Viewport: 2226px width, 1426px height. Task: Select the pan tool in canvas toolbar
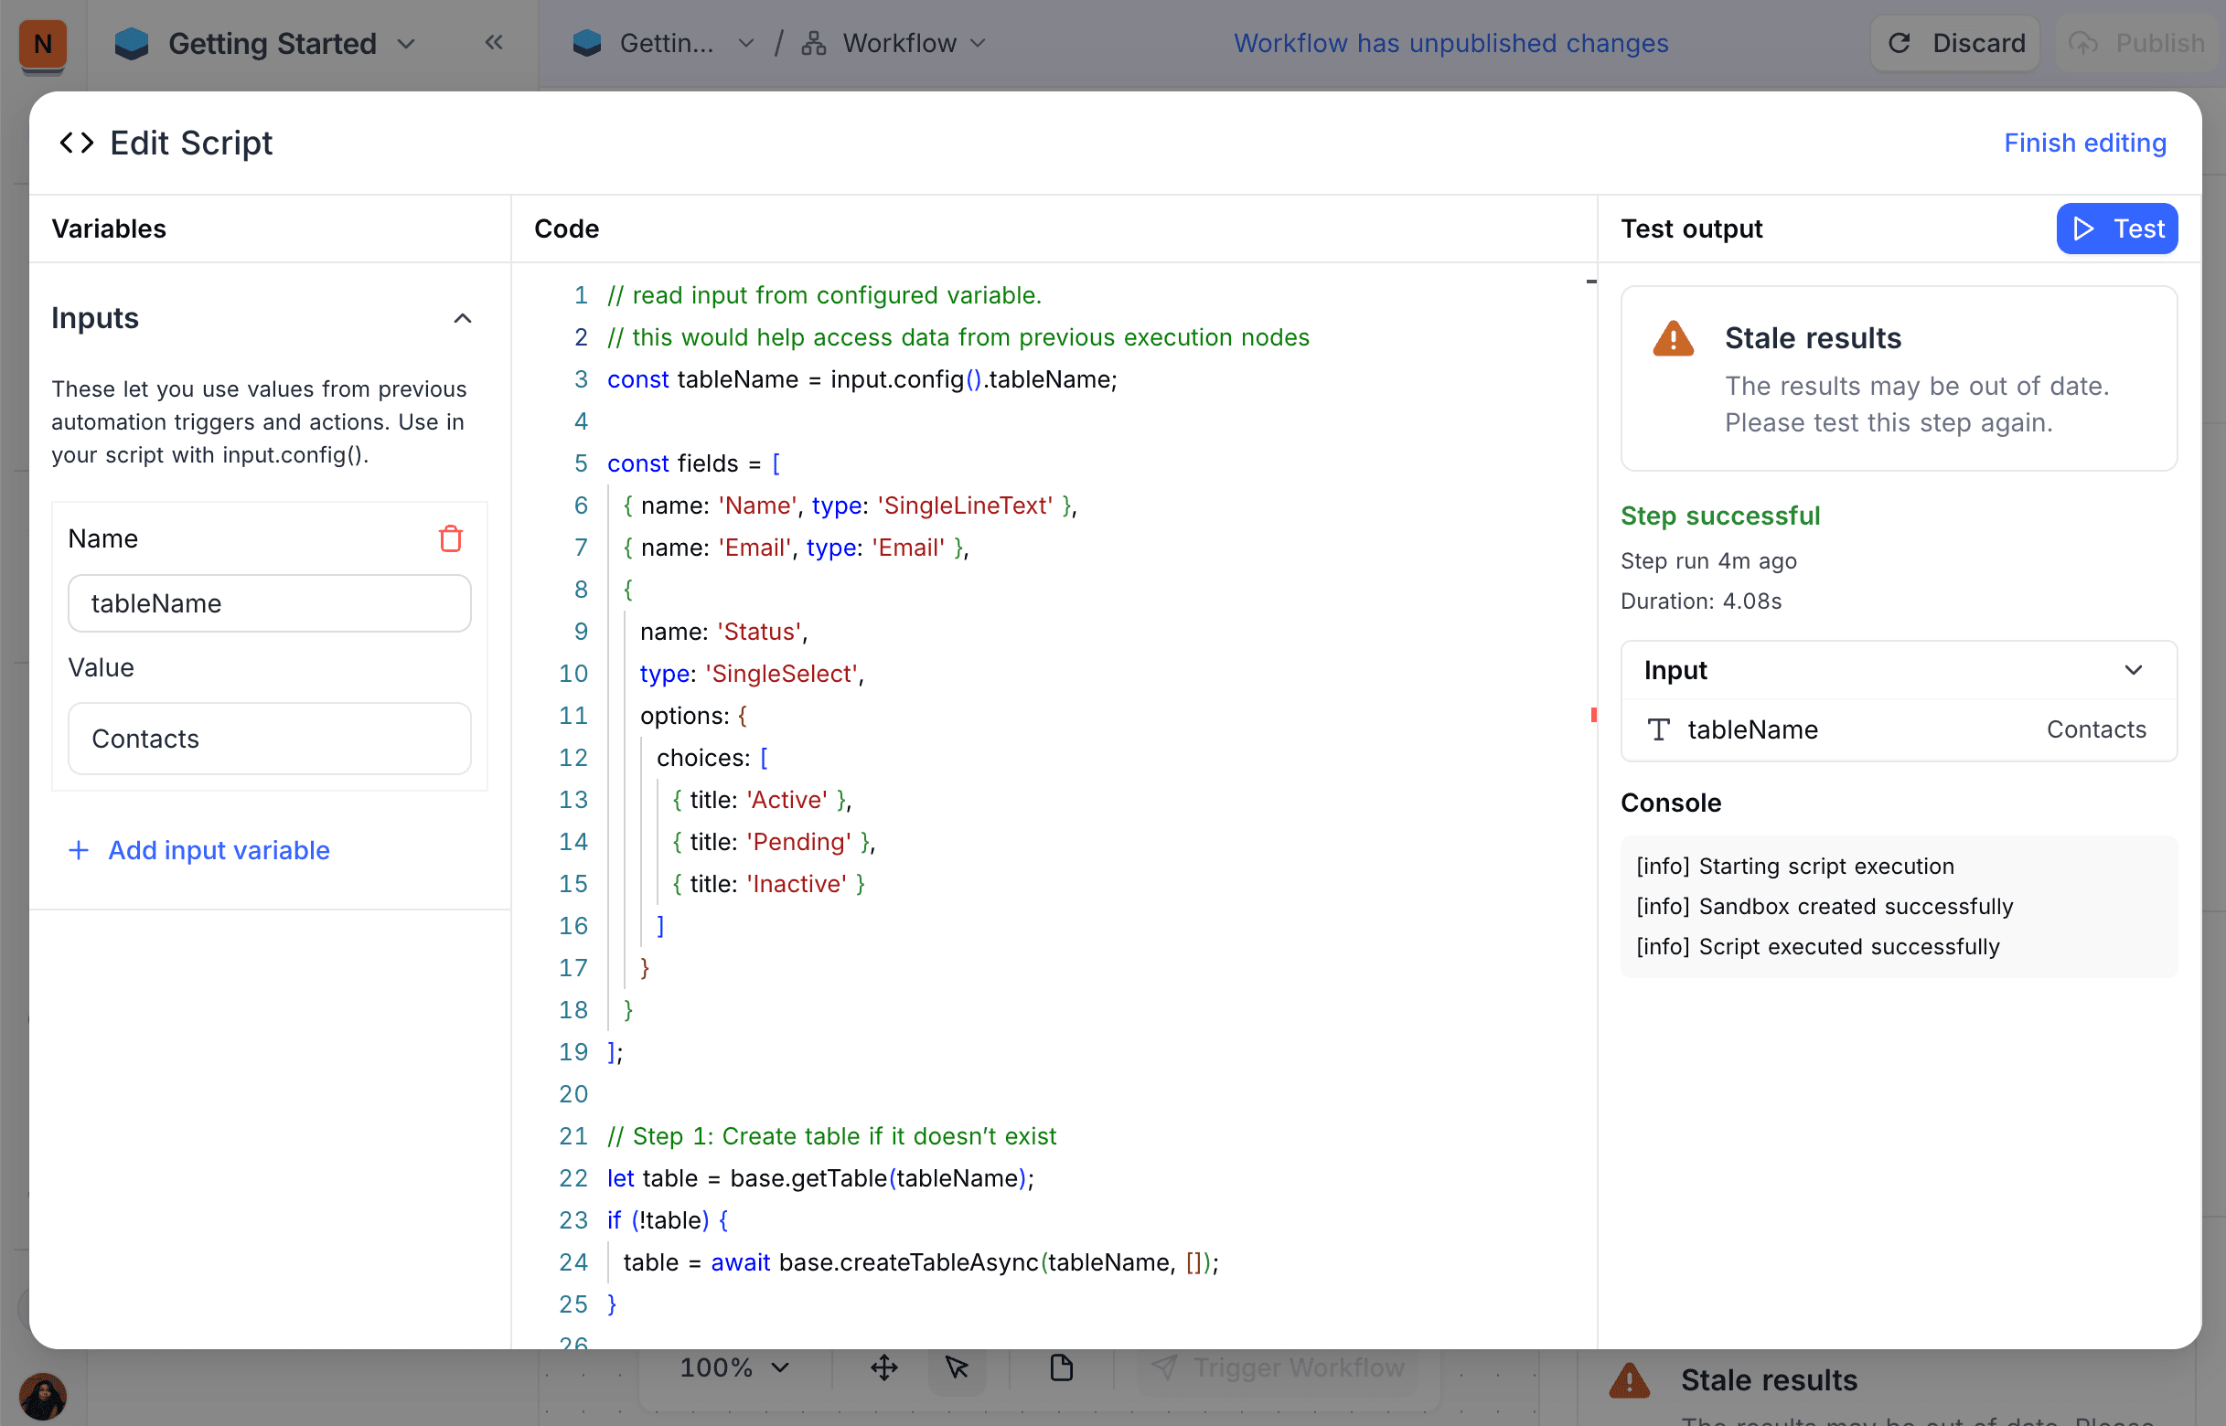[884, 1367]
